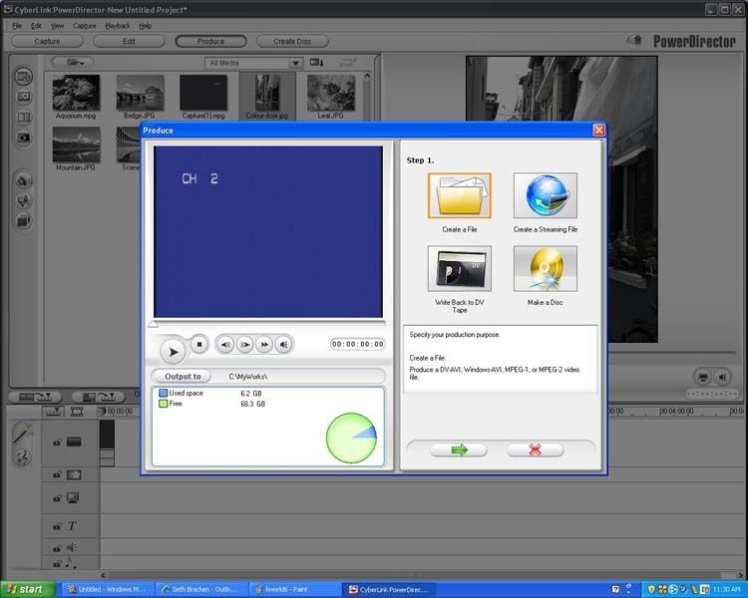Switch to the Produce mode button
This screenshot has height=598, width=748.
pyautogui.click(x=210, y=41)
